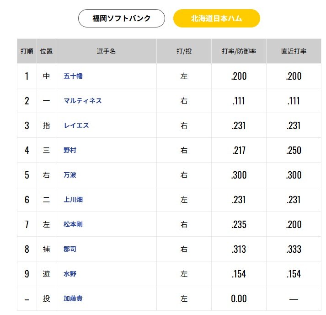Image resolution: width=326 pixels, height=315 pixels.
Task: Open pitcher 加藤貴 player page
Action: click(73, 299)
